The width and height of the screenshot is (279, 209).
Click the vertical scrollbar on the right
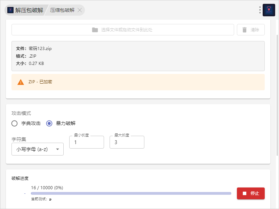(277, 94)
